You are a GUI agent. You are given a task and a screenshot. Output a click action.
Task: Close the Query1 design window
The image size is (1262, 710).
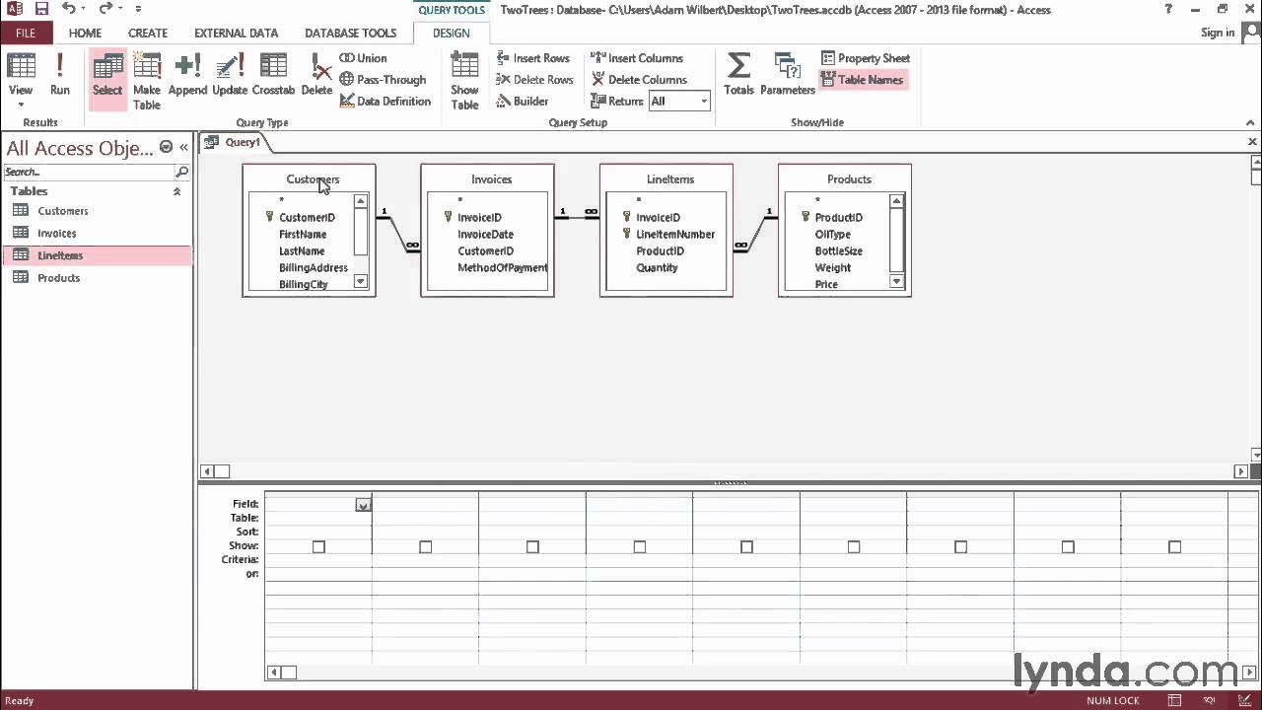(1253, 142)
